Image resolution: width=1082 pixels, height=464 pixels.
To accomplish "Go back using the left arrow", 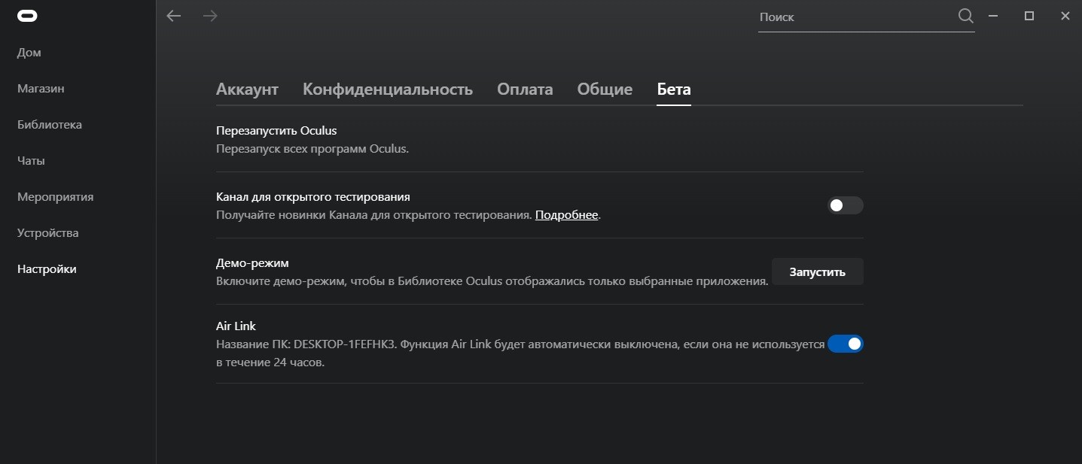I will pos(174,16).
